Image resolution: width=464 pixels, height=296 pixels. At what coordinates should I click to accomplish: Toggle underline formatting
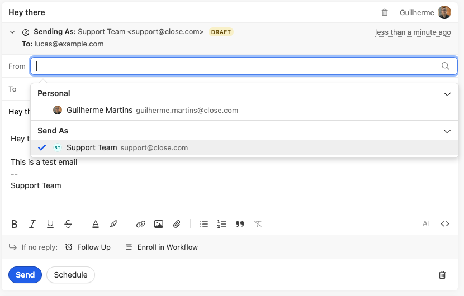(50, 224)
